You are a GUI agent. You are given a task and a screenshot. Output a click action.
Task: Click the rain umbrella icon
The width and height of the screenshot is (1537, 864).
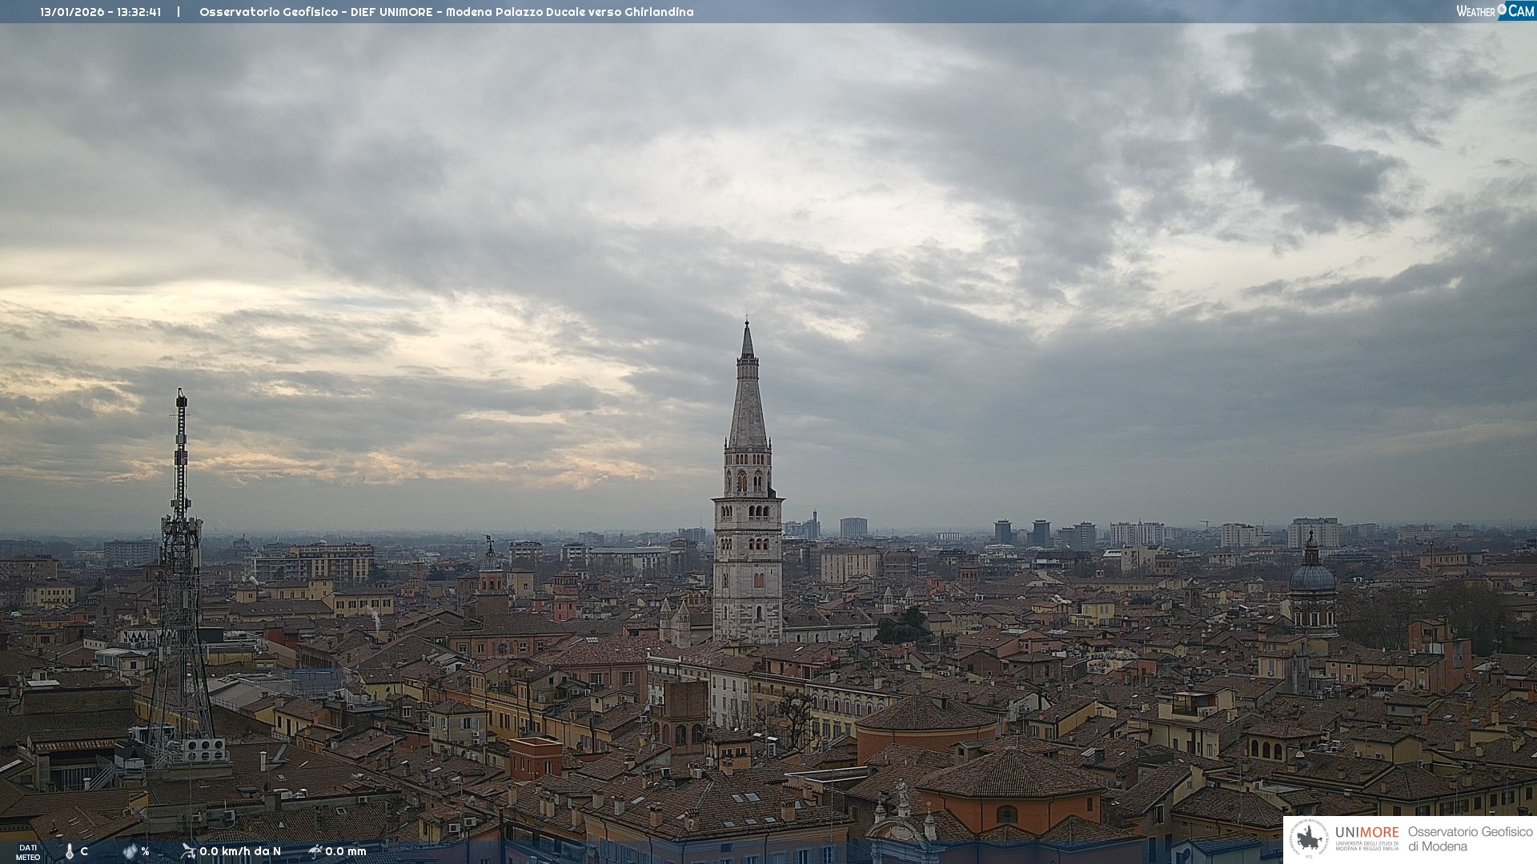[x=315, y=851]
